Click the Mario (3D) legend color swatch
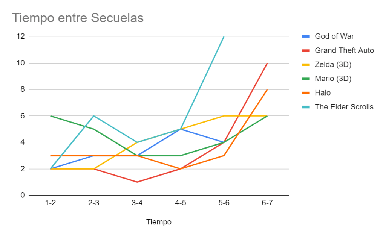The width and height of the screenshot is (386, 238). [306, 79]
